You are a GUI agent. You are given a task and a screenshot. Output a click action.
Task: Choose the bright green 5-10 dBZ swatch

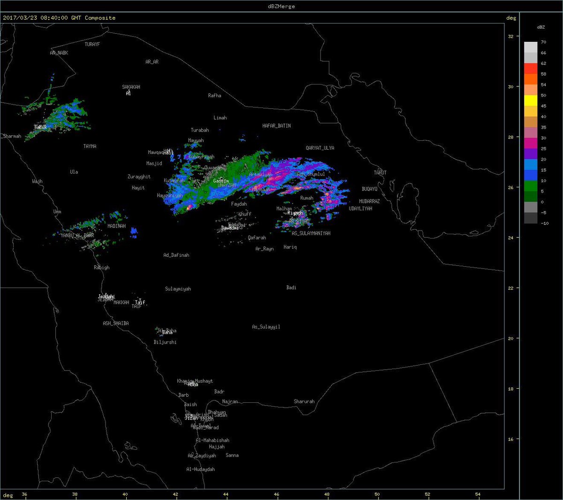click(531, 186)
